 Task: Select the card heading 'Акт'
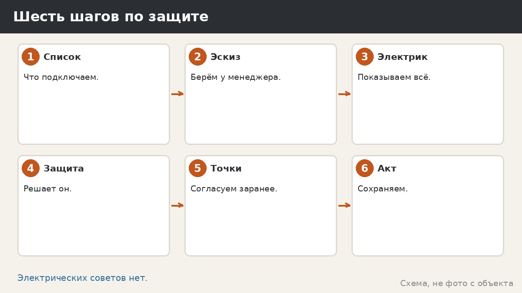point(387,168)
